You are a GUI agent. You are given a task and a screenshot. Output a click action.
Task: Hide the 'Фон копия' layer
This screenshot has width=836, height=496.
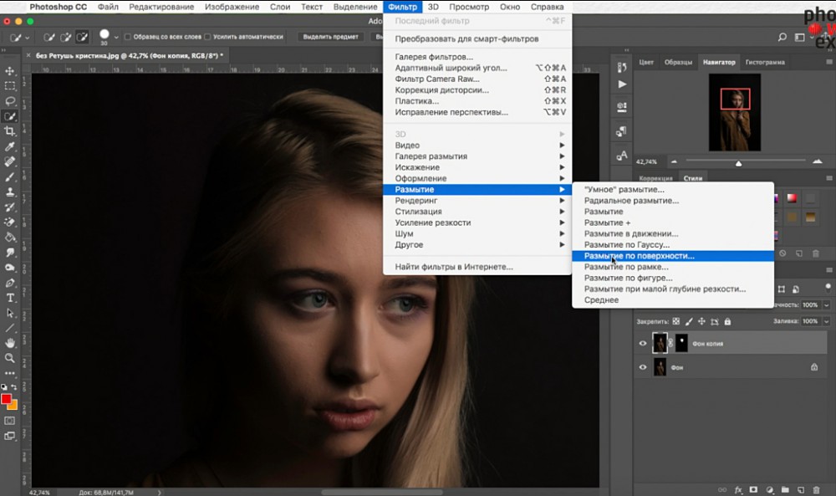click(643, 343)
